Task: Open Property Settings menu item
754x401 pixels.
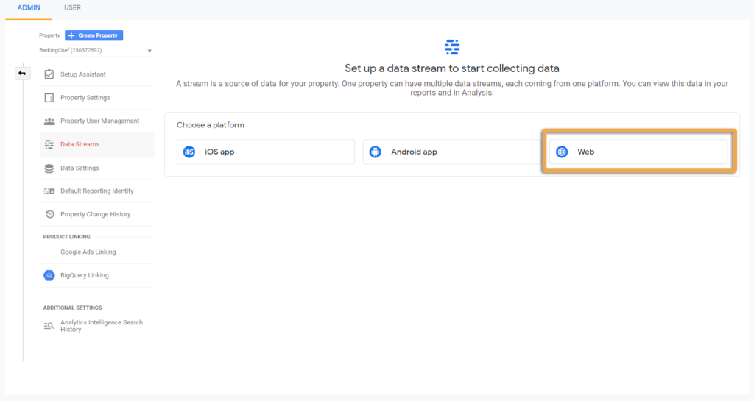Action: (x=97, y=97)
